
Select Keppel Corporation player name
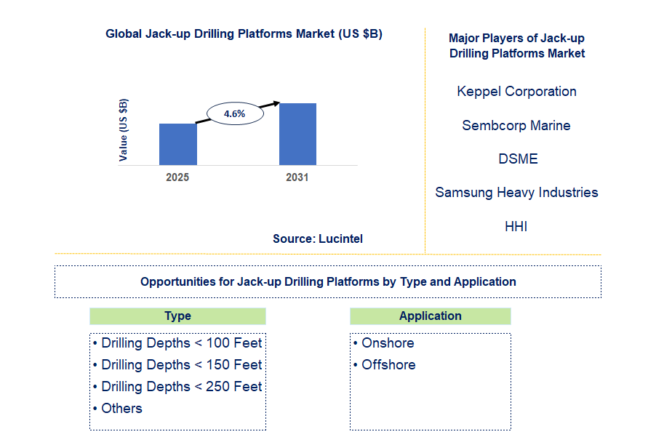pos(516,92)
